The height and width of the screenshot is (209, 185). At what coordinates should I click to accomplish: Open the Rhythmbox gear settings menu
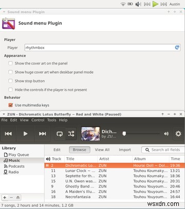pyautogui.click(x=178, y=134)
